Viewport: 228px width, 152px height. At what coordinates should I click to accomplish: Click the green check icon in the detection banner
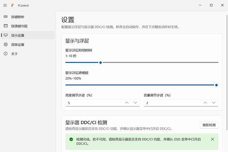(x=71, y=139)
